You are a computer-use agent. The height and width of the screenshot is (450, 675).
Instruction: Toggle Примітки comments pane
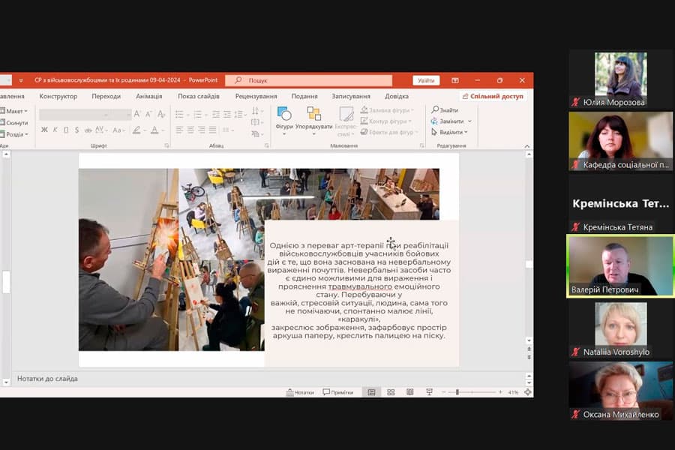[x=337, y=392]
